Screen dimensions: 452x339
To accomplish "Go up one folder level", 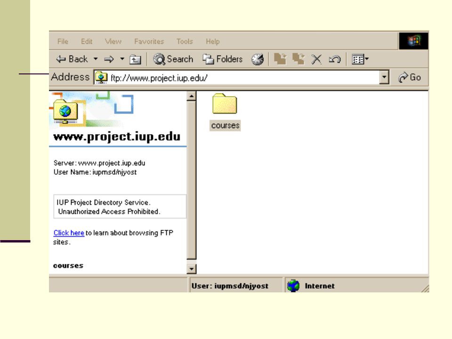I will click(135, 59).
